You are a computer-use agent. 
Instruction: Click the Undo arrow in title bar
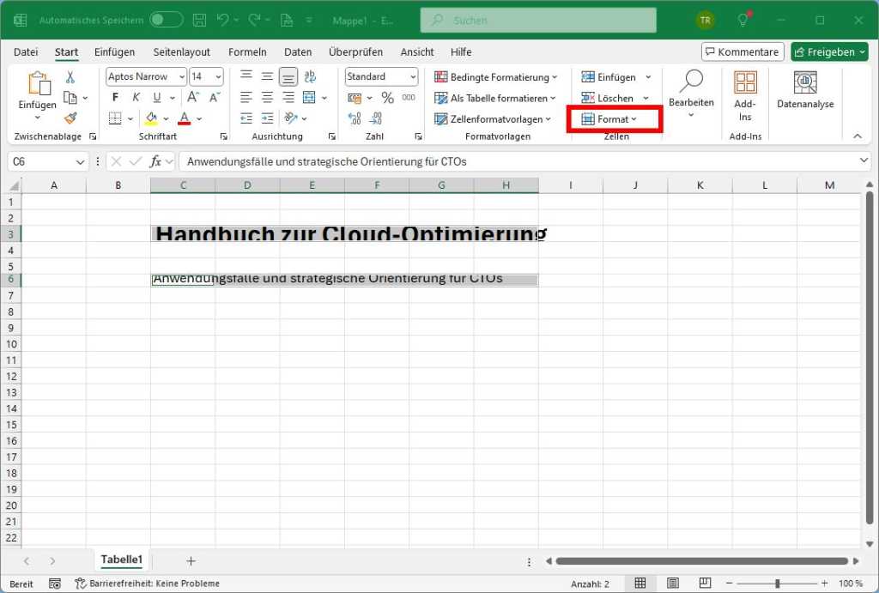click(222, 21)
